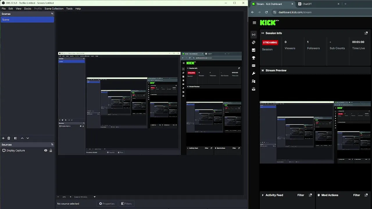Image resolution: width=372 pixels, height=209 pixels.
Task: Close the Kick Dashboard browser tab
Action: pos(292,4)
